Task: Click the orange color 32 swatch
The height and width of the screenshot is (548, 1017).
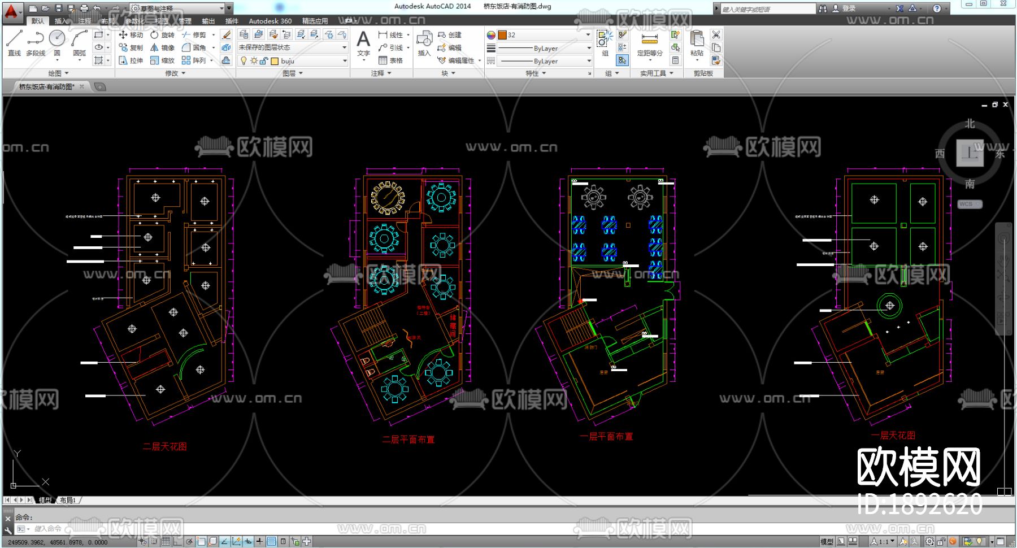Action: [x=502, y=35]
